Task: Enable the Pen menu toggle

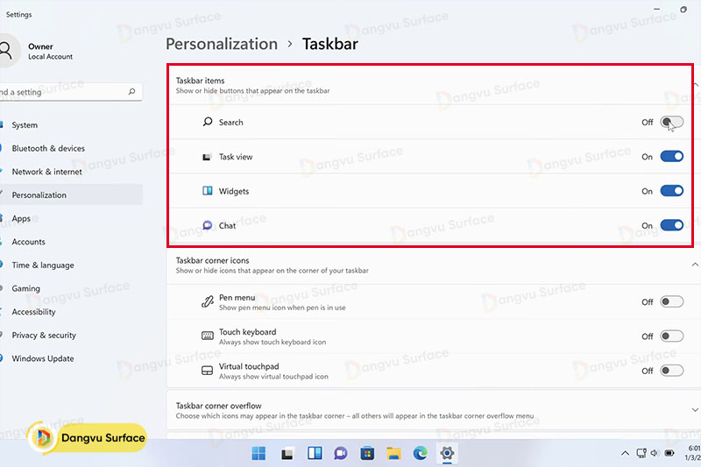Action: click(671, 301)
